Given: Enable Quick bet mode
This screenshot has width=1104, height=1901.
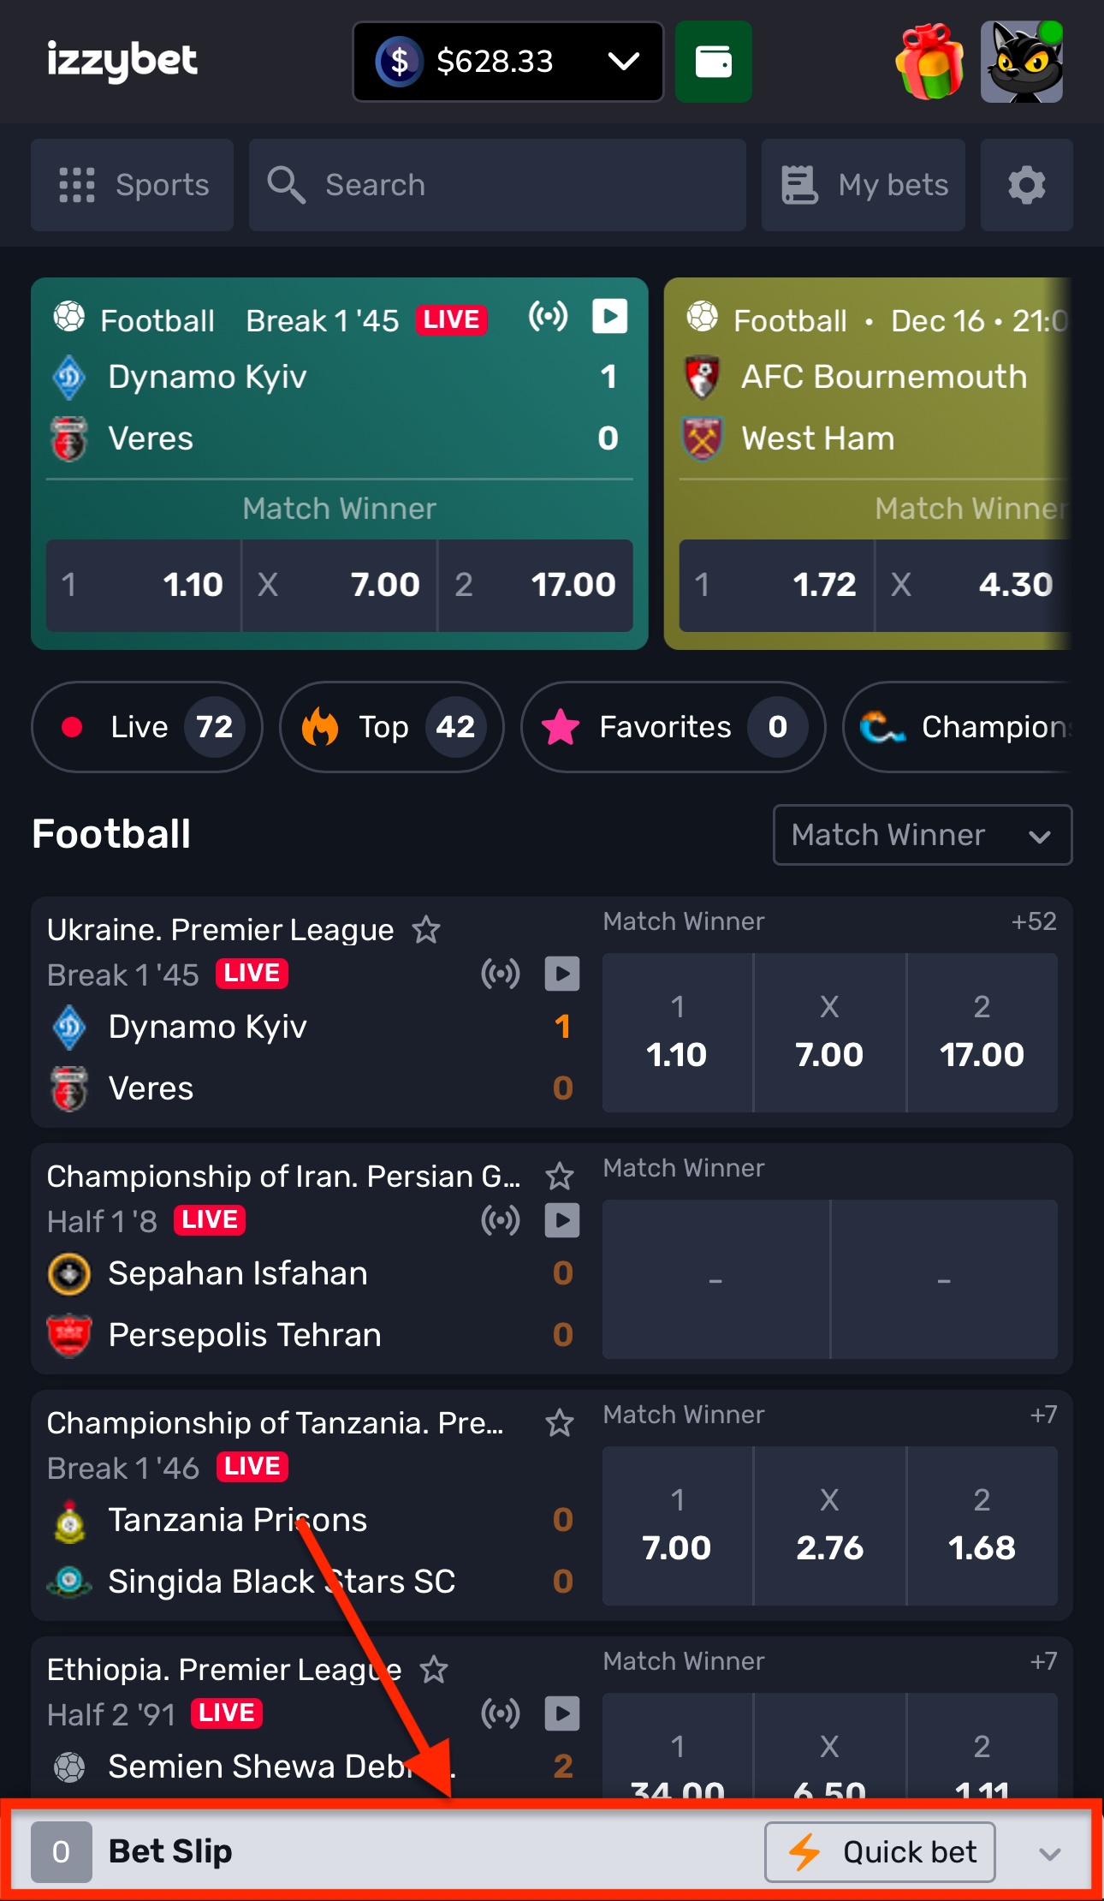Looking at the screenshot, I should coord(880,1852).
